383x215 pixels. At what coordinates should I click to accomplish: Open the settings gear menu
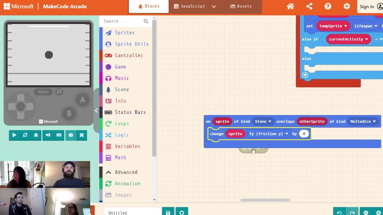[x=347, y=6]
